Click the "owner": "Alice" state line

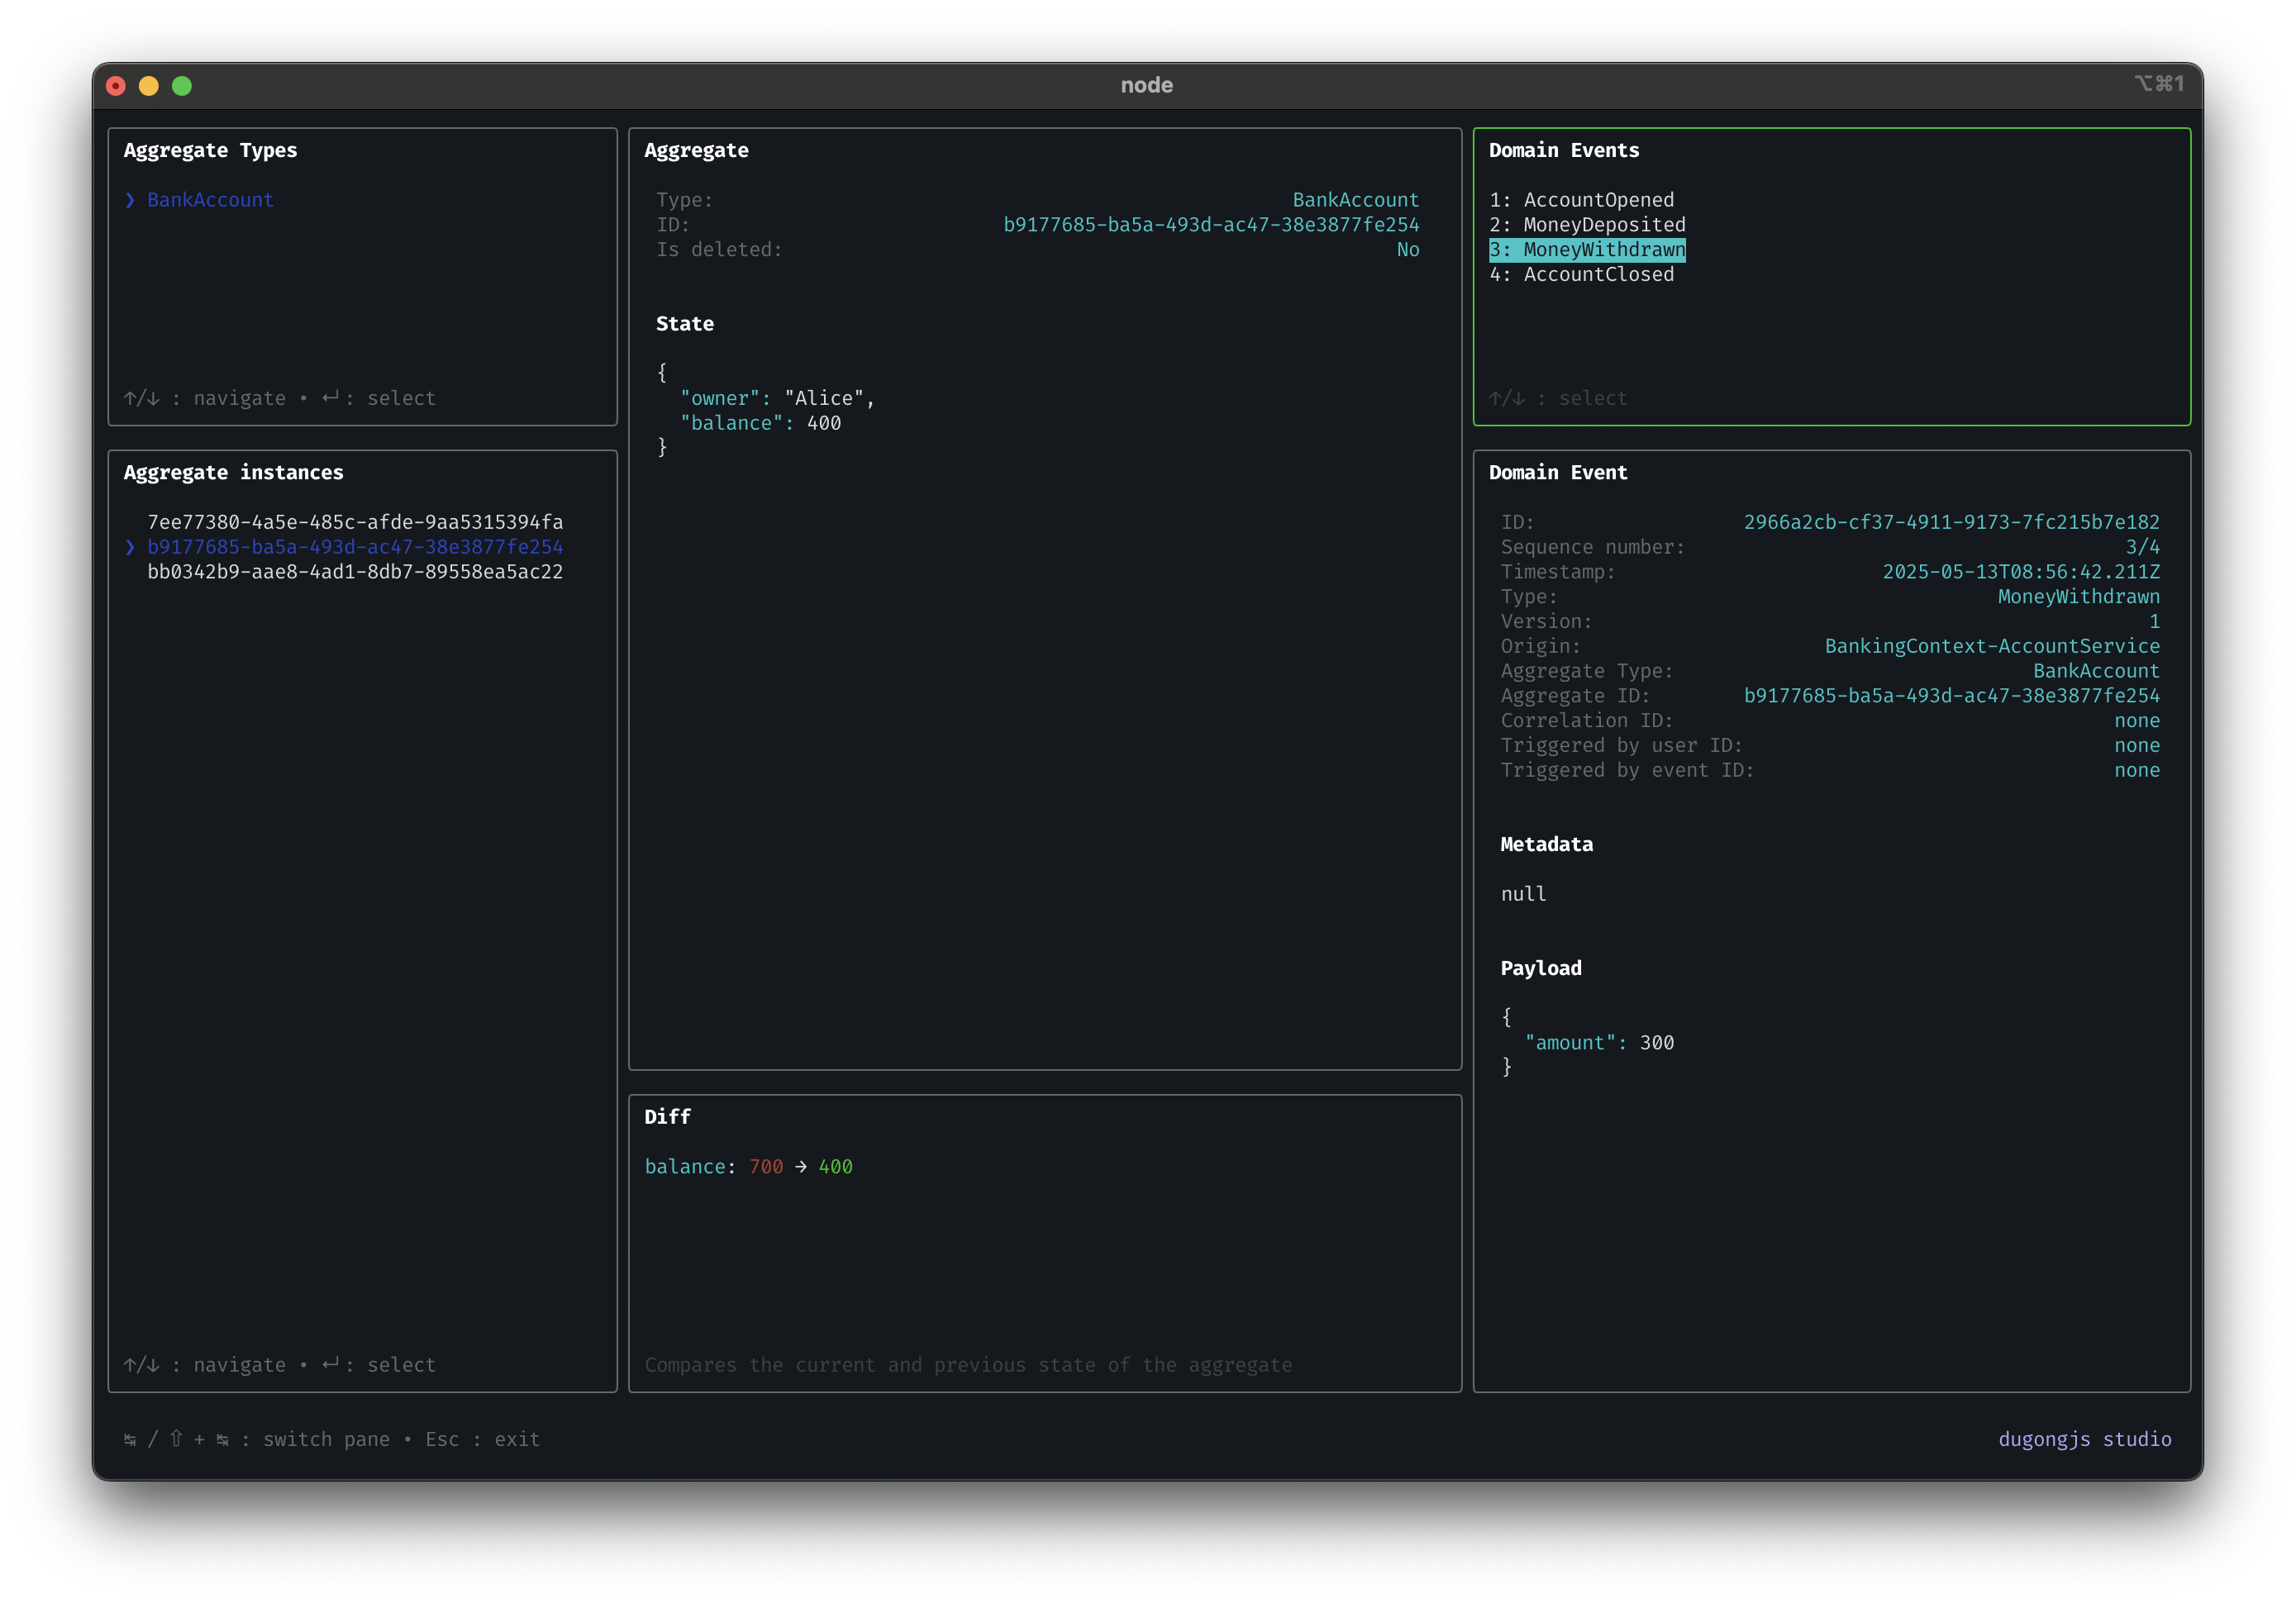777,398
